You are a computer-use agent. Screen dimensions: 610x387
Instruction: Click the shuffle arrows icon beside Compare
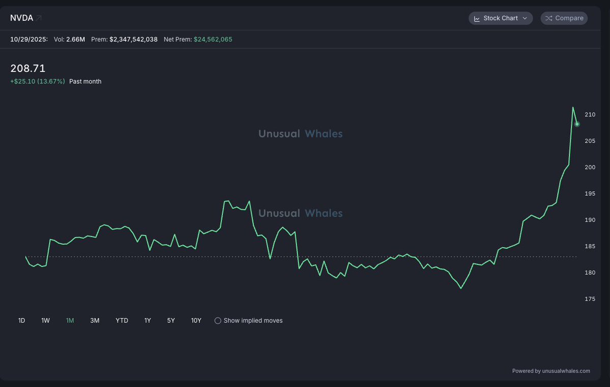coord(548,18)
